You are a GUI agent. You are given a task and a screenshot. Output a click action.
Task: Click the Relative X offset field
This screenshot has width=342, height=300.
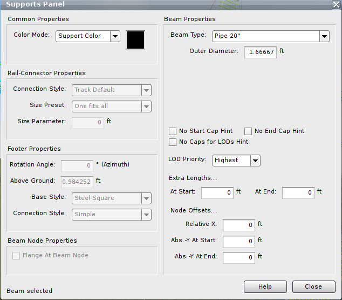[x=239, y=225]
